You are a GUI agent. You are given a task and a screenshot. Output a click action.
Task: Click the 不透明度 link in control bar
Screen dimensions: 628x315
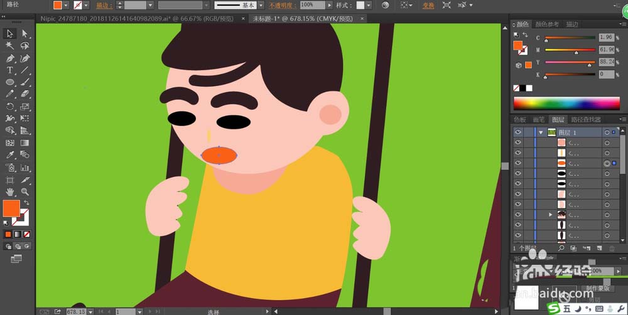(283, 5)
